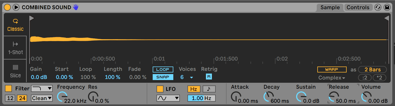Click the unfold device play triangle icon
The image size is (395, 106).
tap(16, 7)
